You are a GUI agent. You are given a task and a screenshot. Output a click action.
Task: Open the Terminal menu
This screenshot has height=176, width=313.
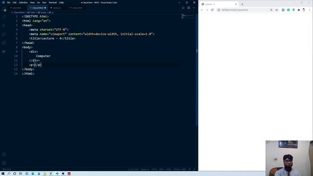tap(53, 2)
